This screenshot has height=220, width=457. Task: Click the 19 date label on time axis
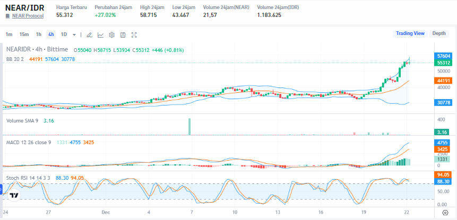tap(364, 212)
